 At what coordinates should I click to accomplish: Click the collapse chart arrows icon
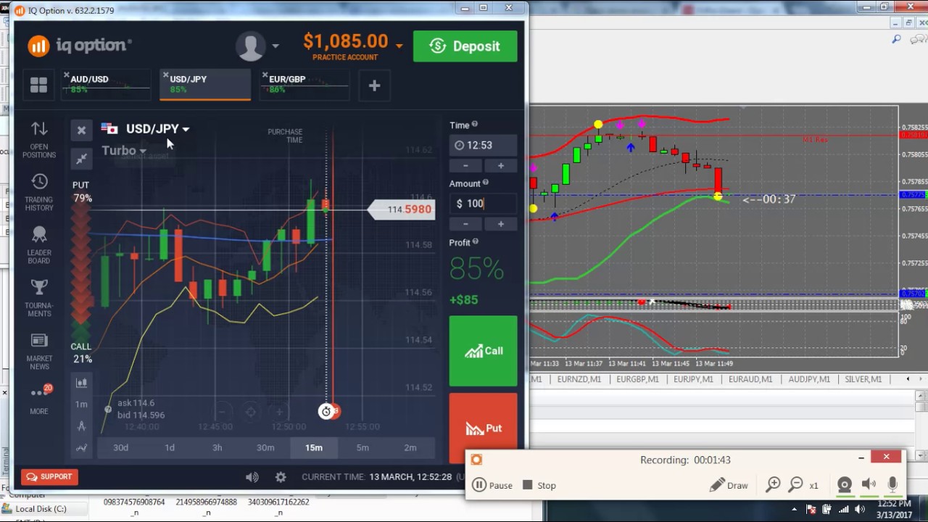point(81,158)
